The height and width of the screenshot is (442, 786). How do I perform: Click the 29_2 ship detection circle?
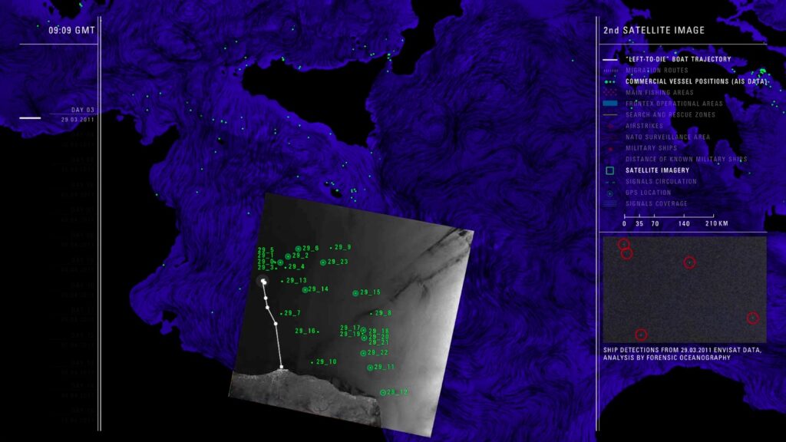[288, 256]
